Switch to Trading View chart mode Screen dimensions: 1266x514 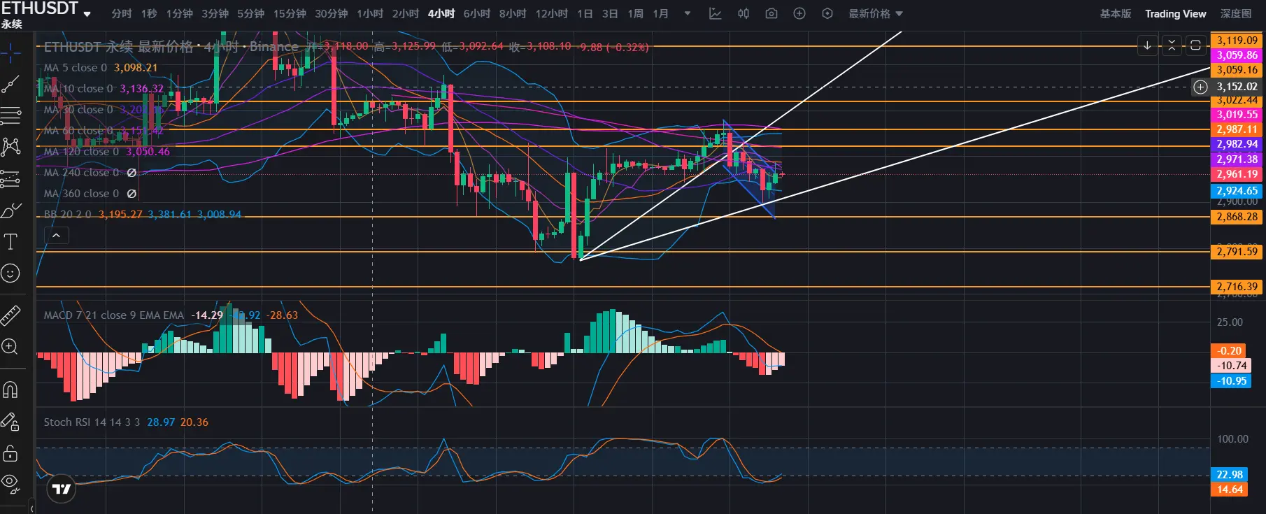[x=1176, y=14]
